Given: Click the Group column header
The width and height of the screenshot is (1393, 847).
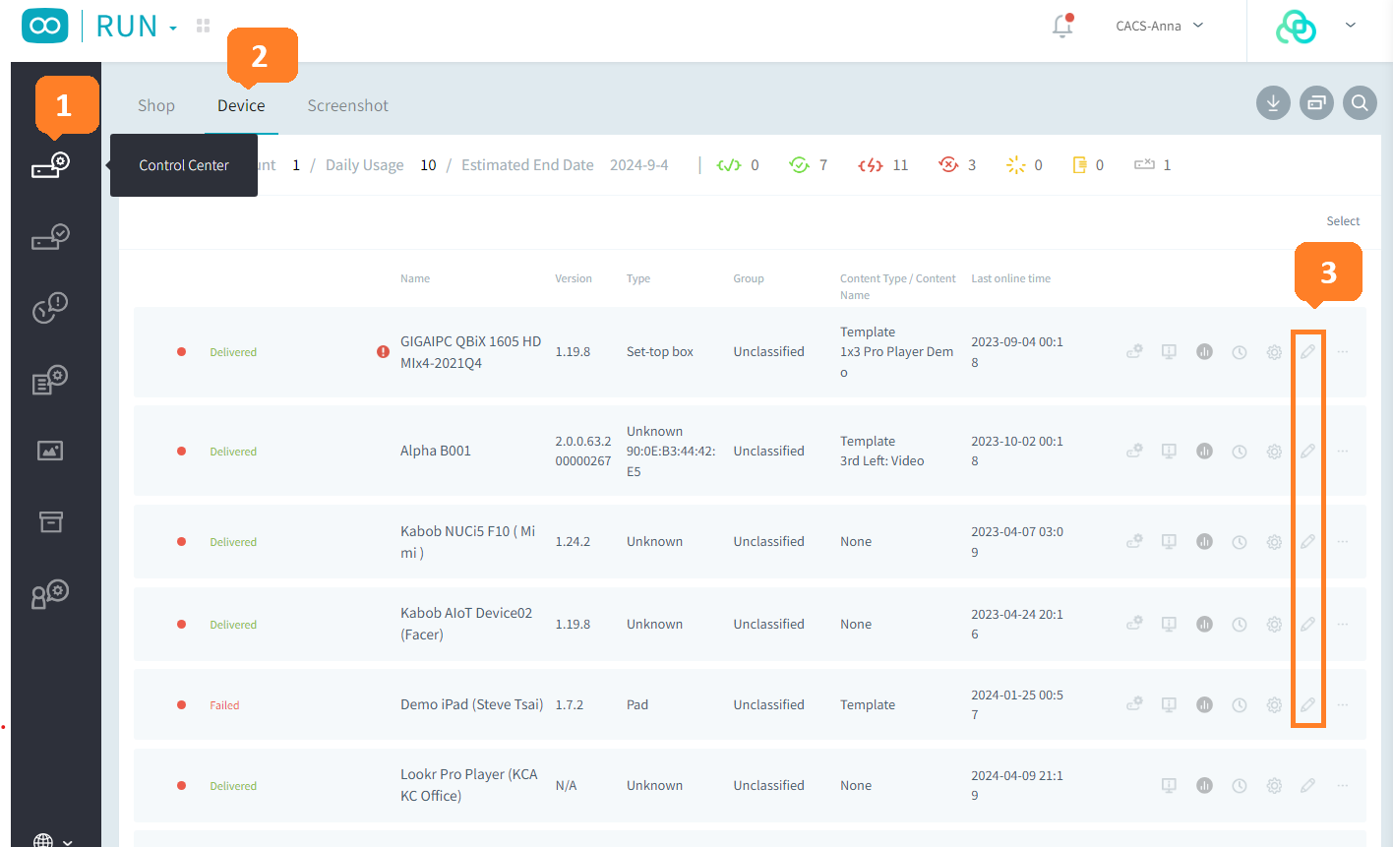Looking at the screenshot, I should pyautogui.click(x=749, y=278).
